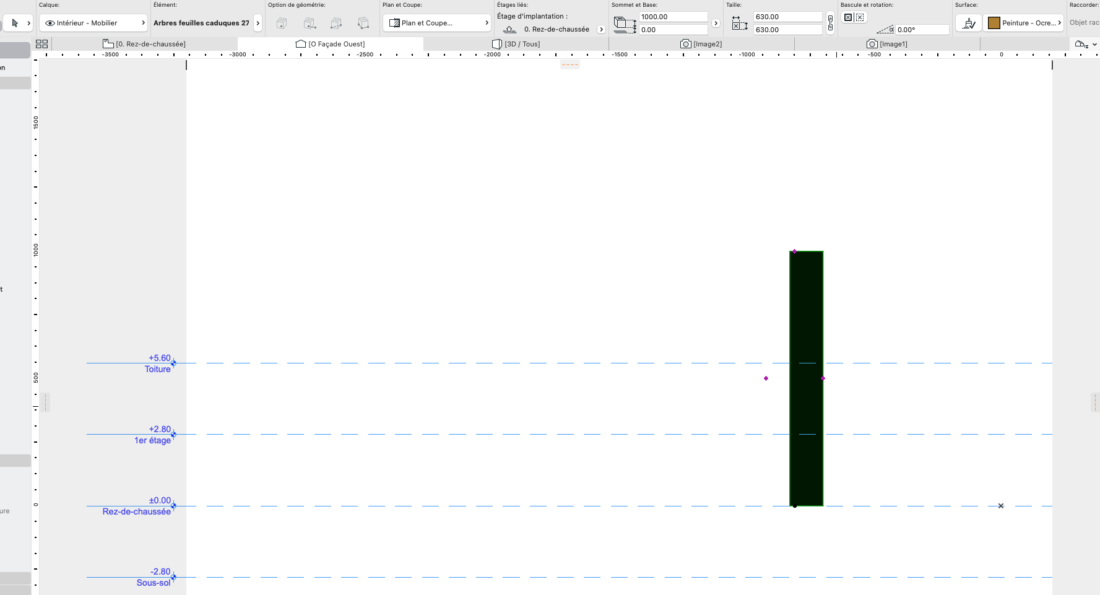Open the Intérieur - Mobilier layer dropdown
This screenshot has height=595, width=1100.
coord(93,23)
